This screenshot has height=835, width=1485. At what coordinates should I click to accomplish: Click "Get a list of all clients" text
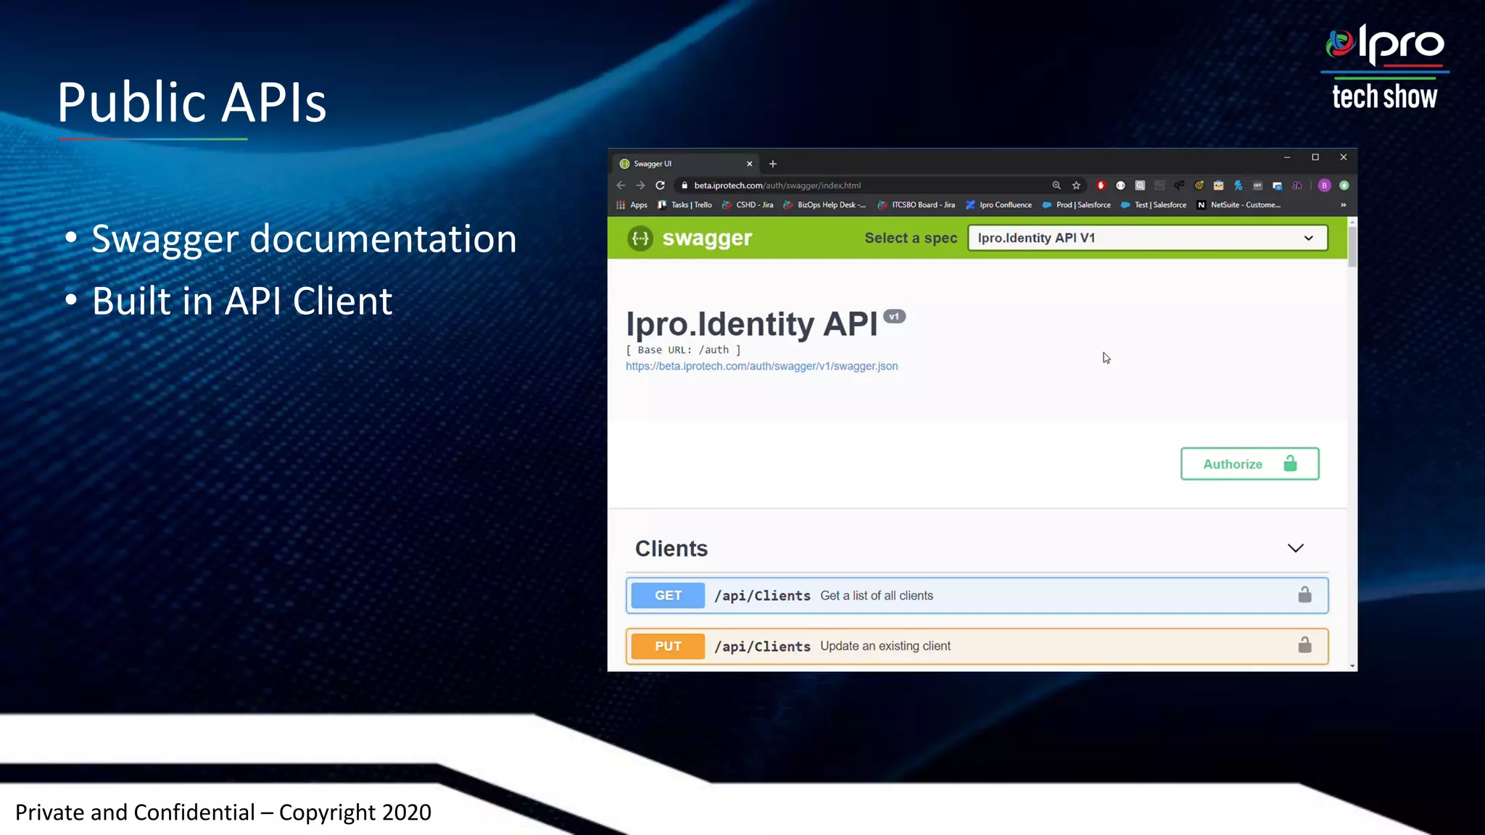(x=877, y=596)
